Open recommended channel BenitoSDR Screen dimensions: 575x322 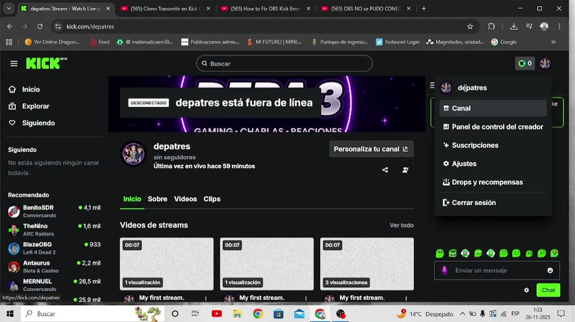point(54,211)
